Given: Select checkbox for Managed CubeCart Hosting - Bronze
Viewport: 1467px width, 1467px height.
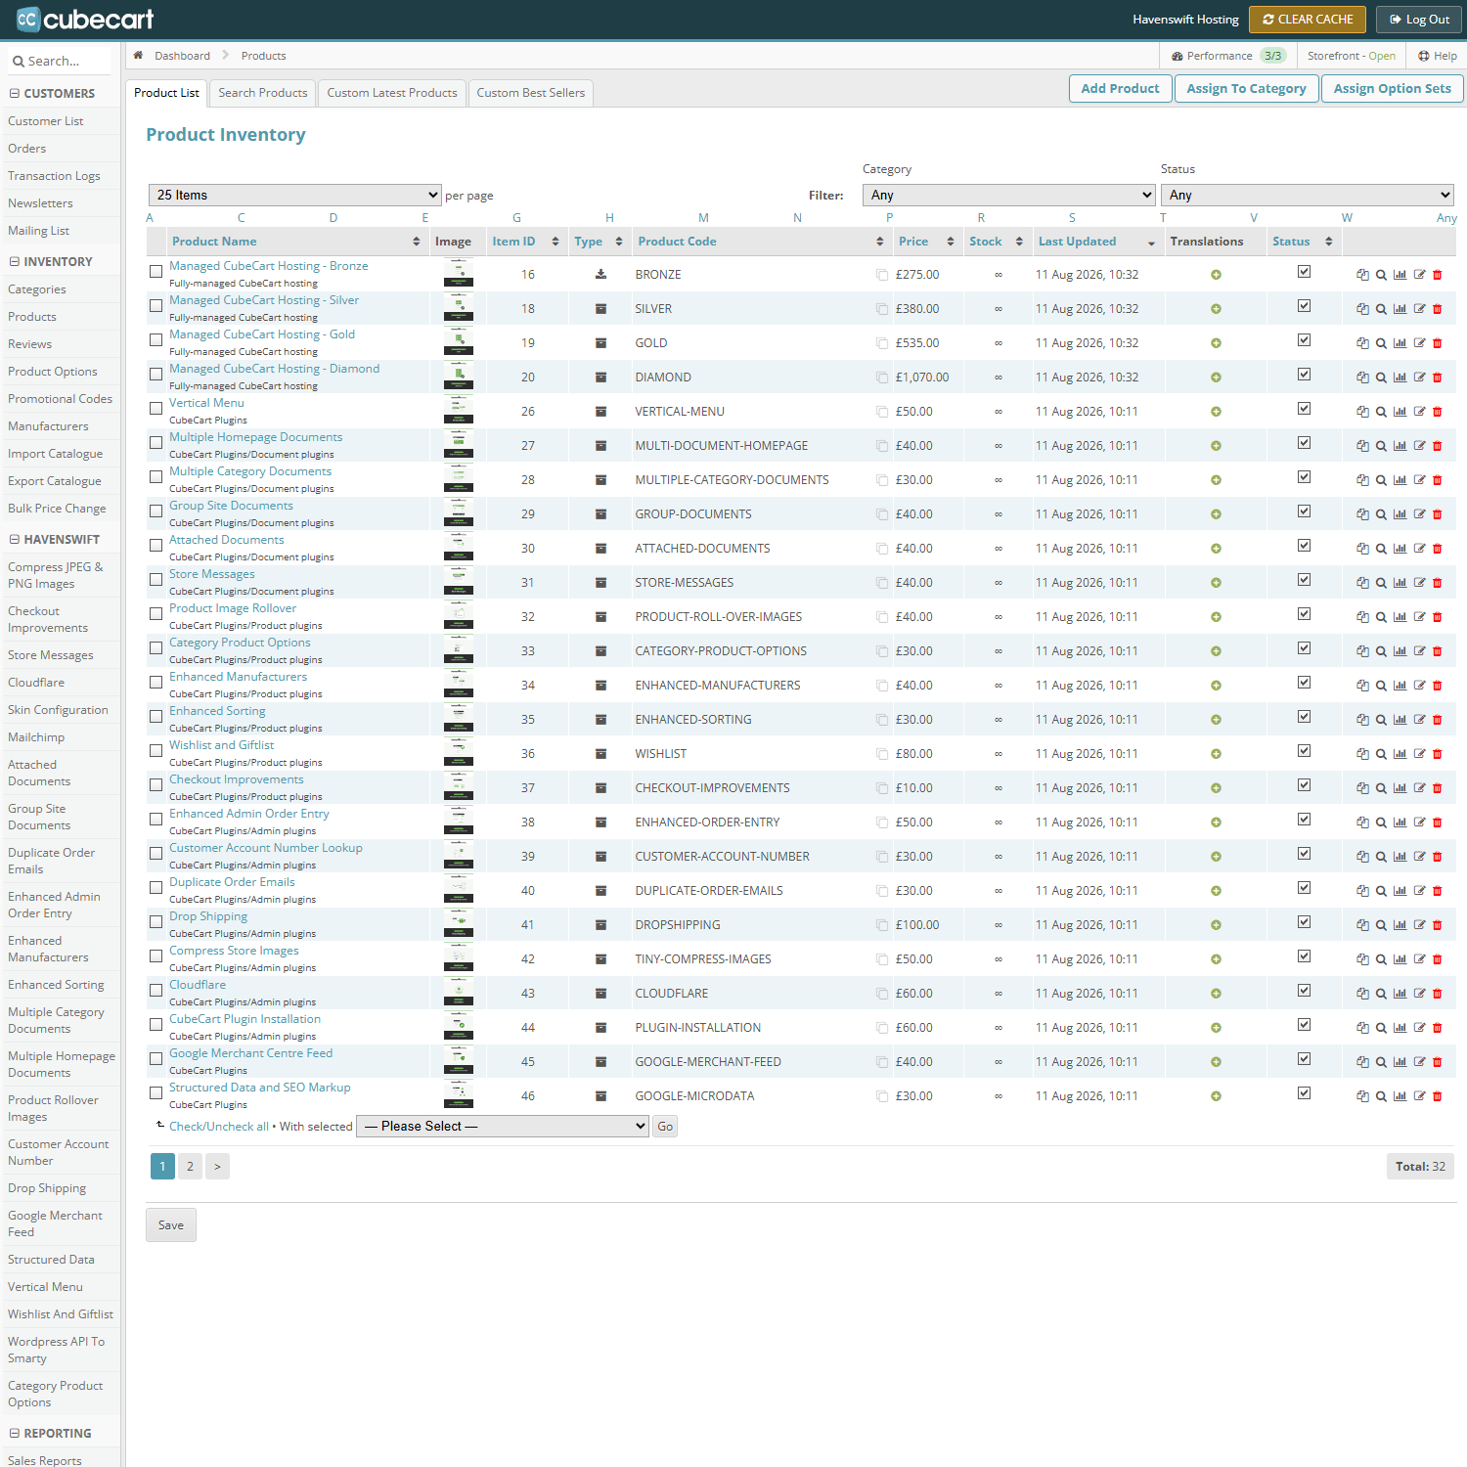Looking at the screenshot, I should [156, 272].
